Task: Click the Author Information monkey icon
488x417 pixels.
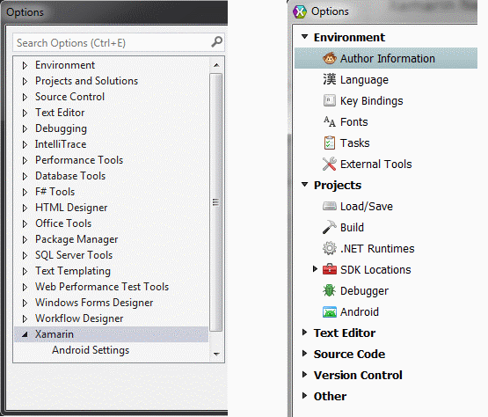Action: coord(329,58)
